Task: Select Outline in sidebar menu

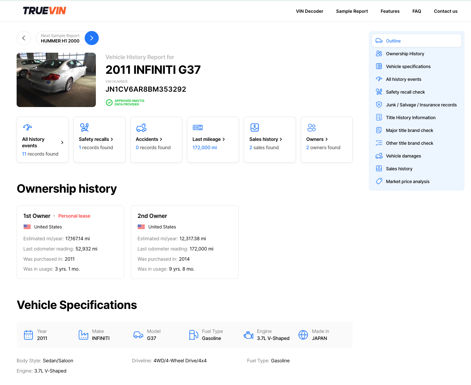Action: click(x=417, y=41)
